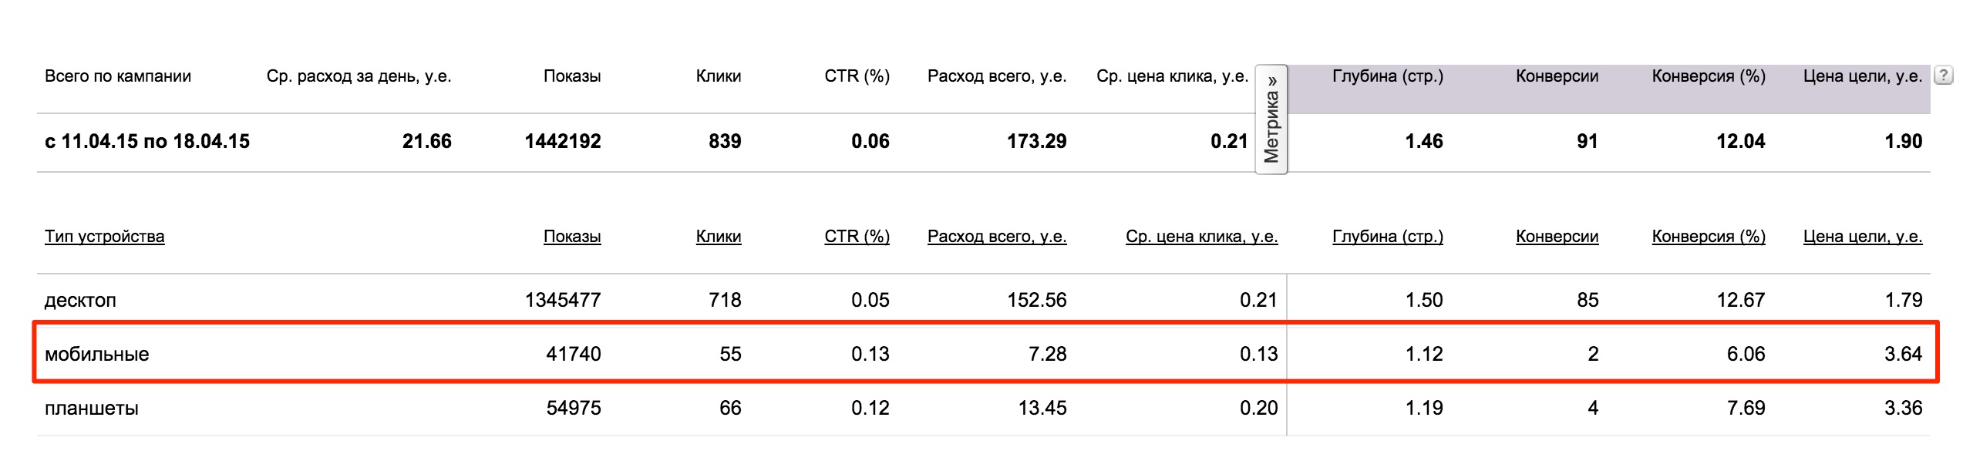The width and height of the screenshot is (1963, 461).
Task: Sort by Ср. цена клика, у.е. link
Action: pos(1201,237)
